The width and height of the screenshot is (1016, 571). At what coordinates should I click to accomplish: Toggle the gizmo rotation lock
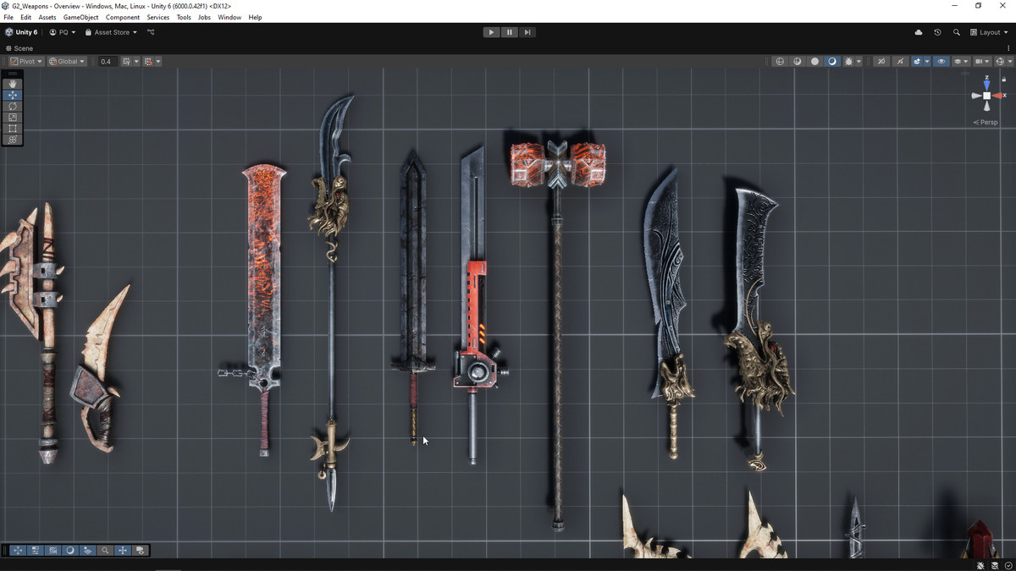click(x=1004, y=79)
